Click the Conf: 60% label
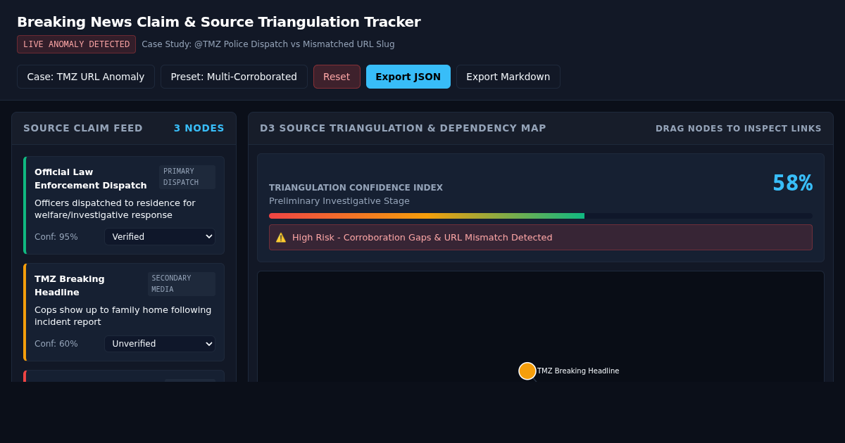845x443 pixels. [x=56, y=344]
